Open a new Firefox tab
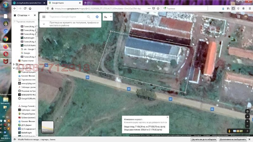Viewport: 253px width, 142px height. [85, 3]
